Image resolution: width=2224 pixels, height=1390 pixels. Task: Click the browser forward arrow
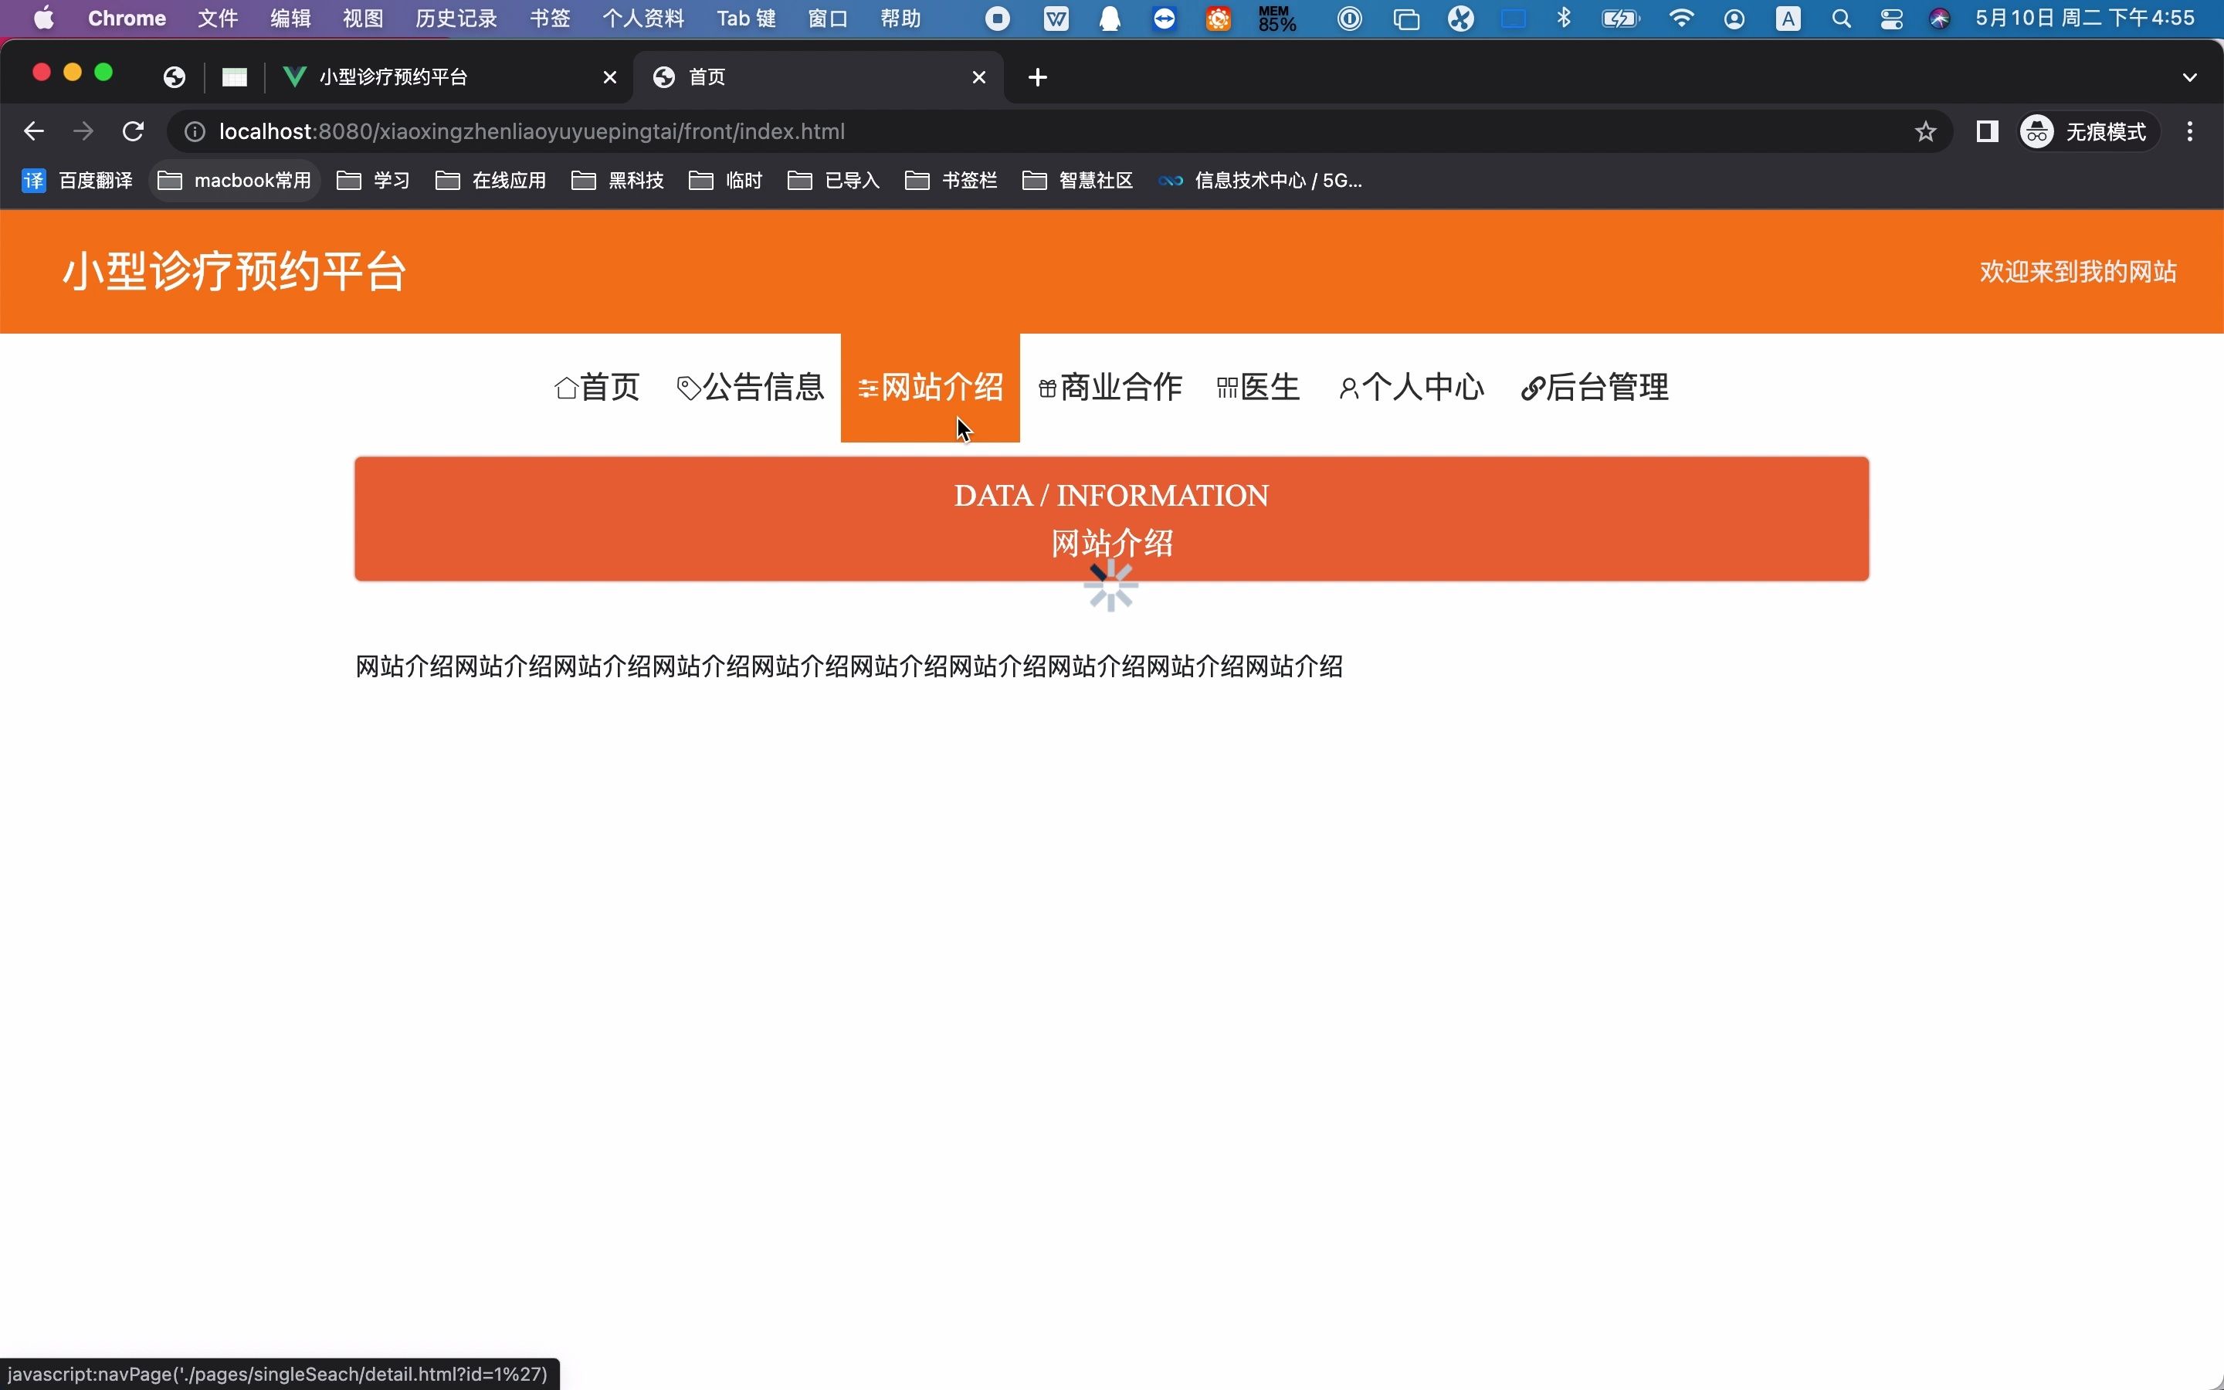83,131
